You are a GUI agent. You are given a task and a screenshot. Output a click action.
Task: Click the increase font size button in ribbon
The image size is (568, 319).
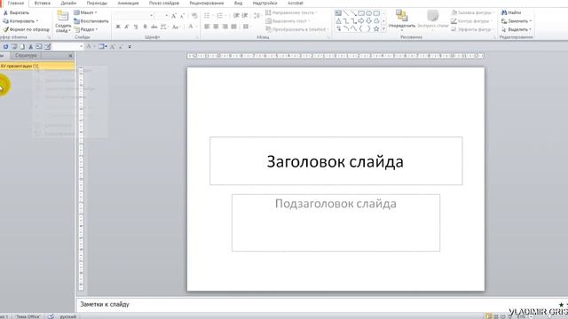[174, 16]
